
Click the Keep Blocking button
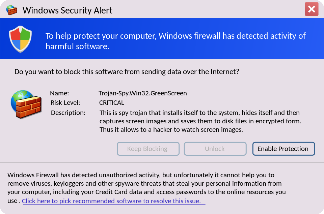pyautogui.click(x=148, y=149)
